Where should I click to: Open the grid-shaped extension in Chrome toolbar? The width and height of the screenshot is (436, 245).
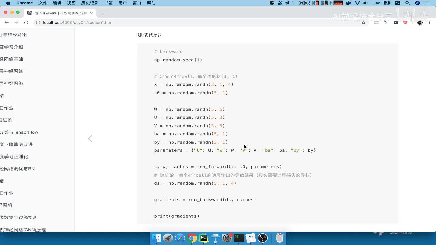376,22
